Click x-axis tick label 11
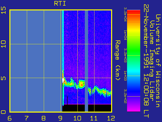 click(94, 118)
